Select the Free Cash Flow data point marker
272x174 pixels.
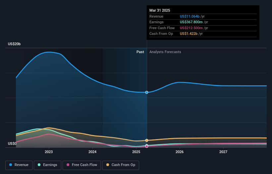147,146
